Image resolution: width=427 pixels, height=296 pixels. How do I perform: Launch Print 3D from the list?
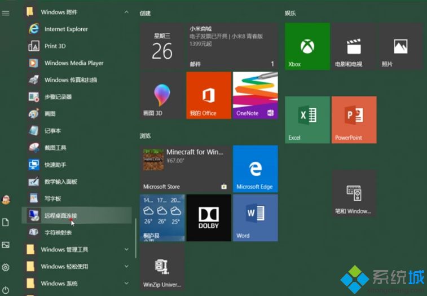pyautogui.click(x=77, y=46)
